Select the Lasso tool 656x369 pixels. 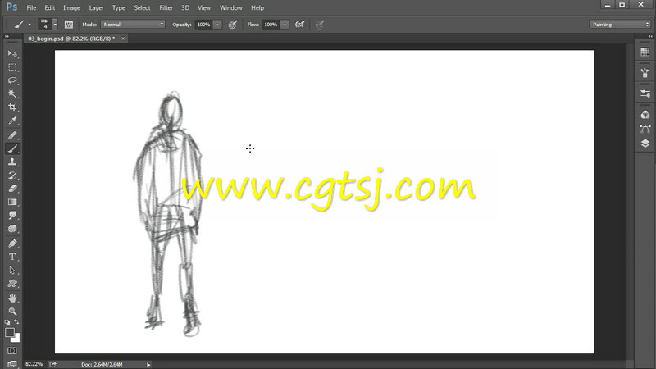[12, 80]
